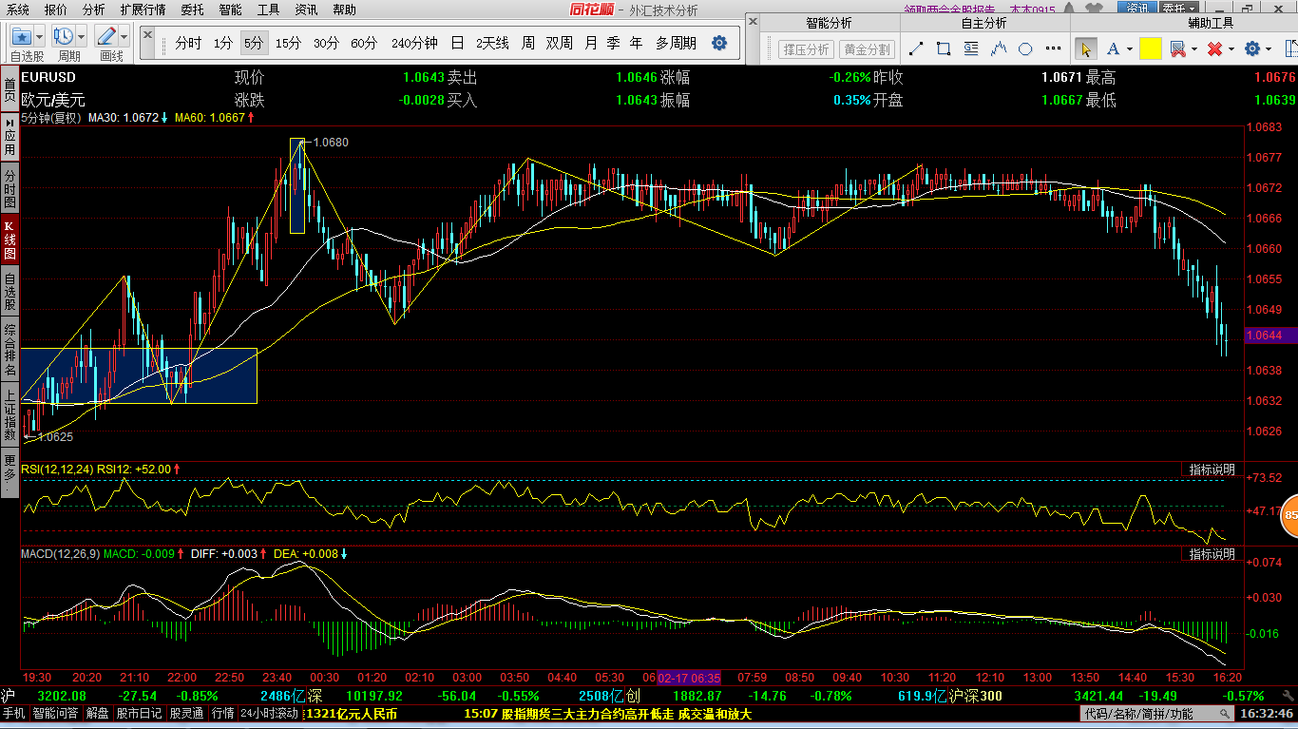The image size is (1298, 729).
Task: Open the 委托 menu
Action: 192,10
